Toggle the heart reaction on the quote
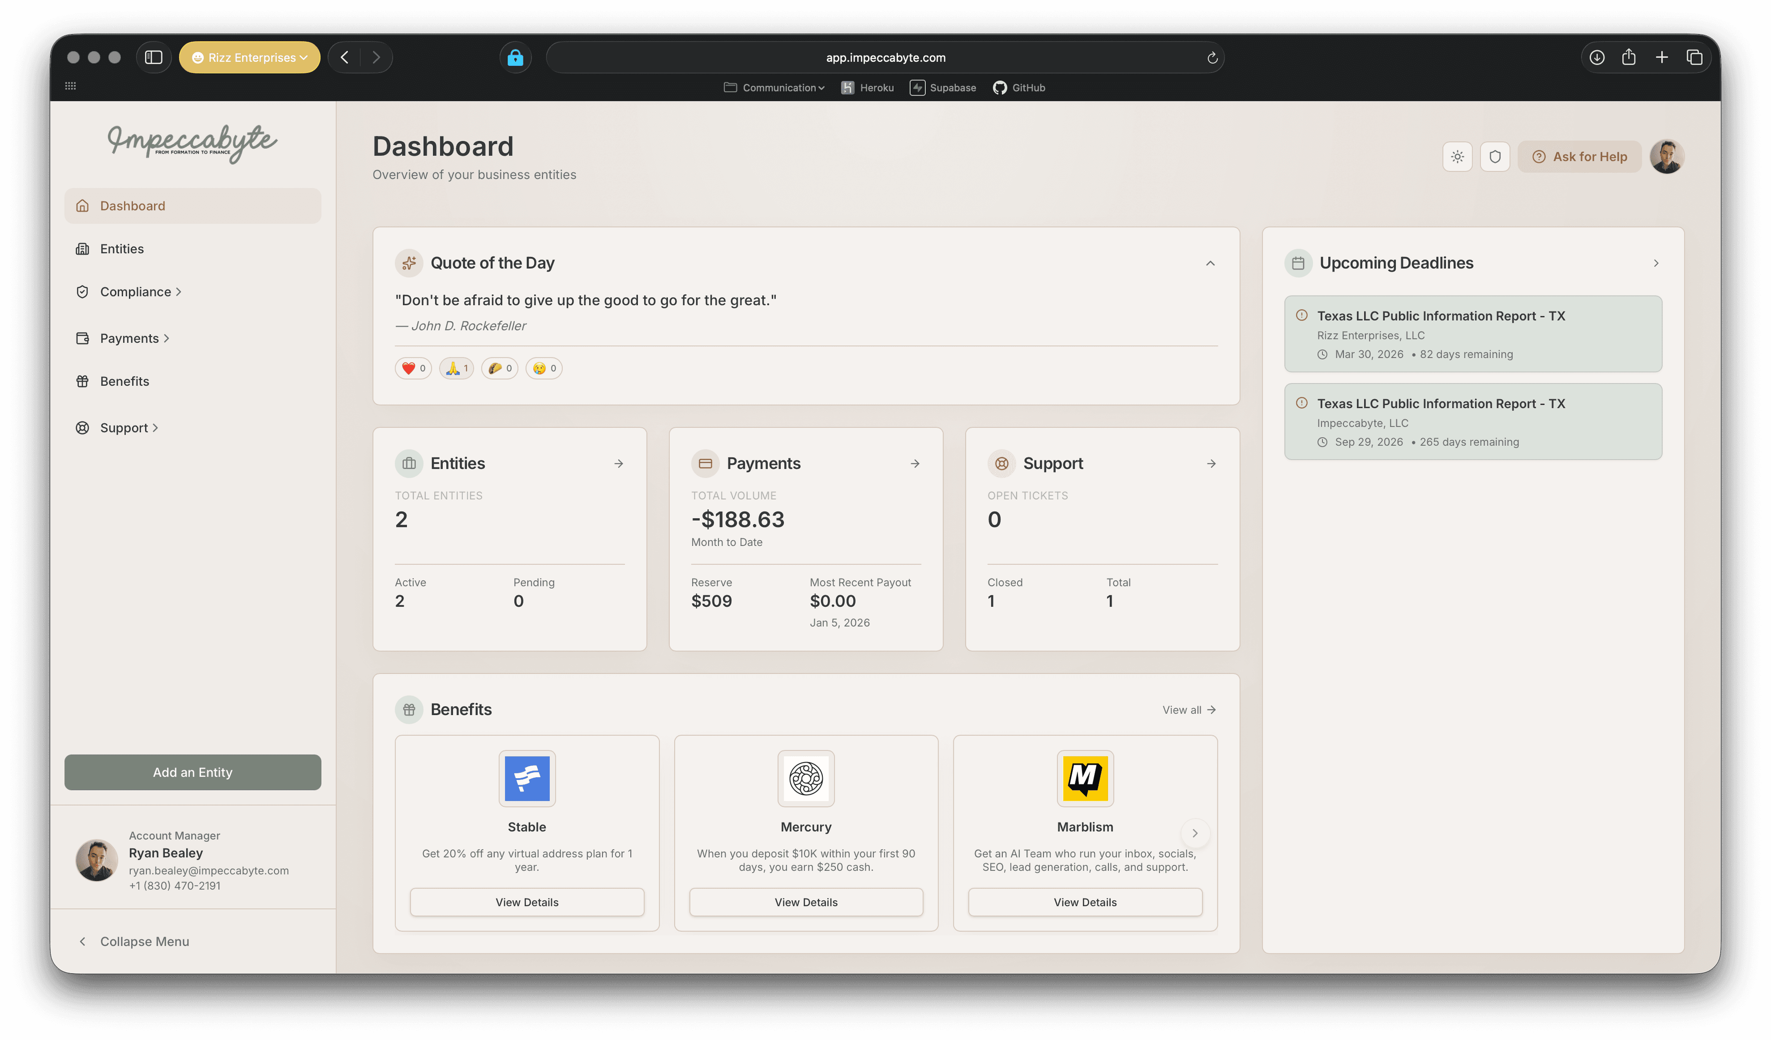1771x1040 pixels. (x=413, y=368)
